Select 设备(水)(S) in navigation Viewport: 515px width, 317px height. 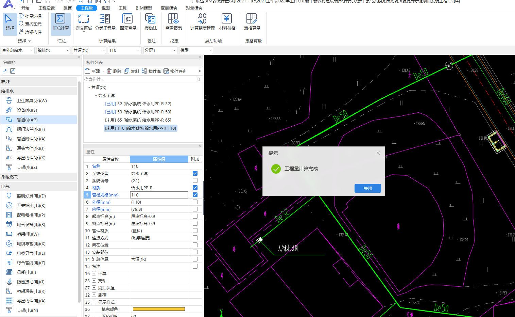(x=27, y=110)
